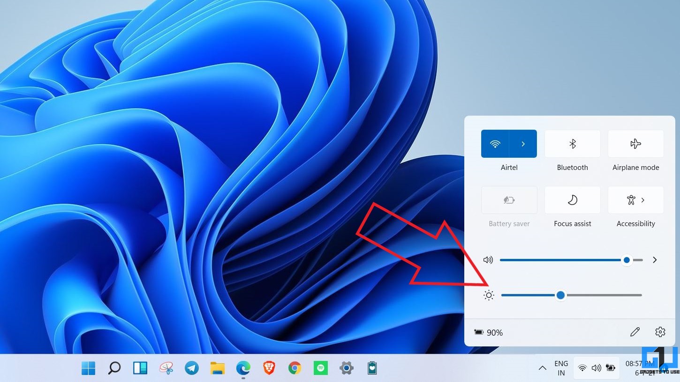Screen dimensions: 680x382
Task: Open sound output chevron beside volume
Action: click(655, 260)
